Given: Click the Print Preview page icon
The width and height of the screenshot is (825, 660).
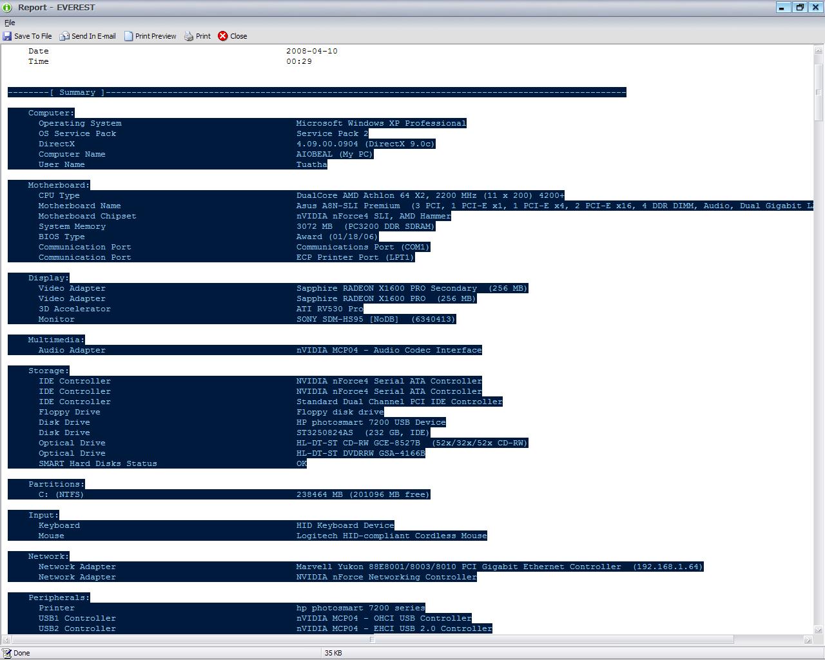Looking at the screenshot, I should (128, 36).
